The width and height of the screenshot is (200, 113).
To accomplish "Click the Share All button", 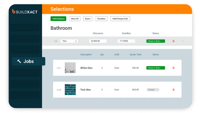I will click(x=75, y=19).
